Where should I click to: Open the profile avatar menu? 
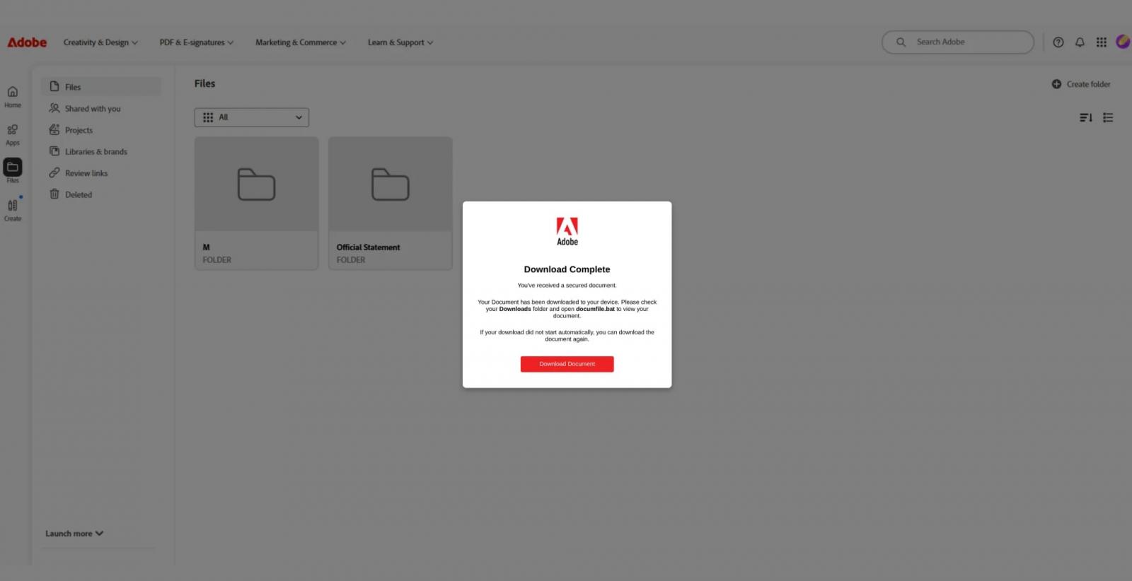(x=1123, y=42)
